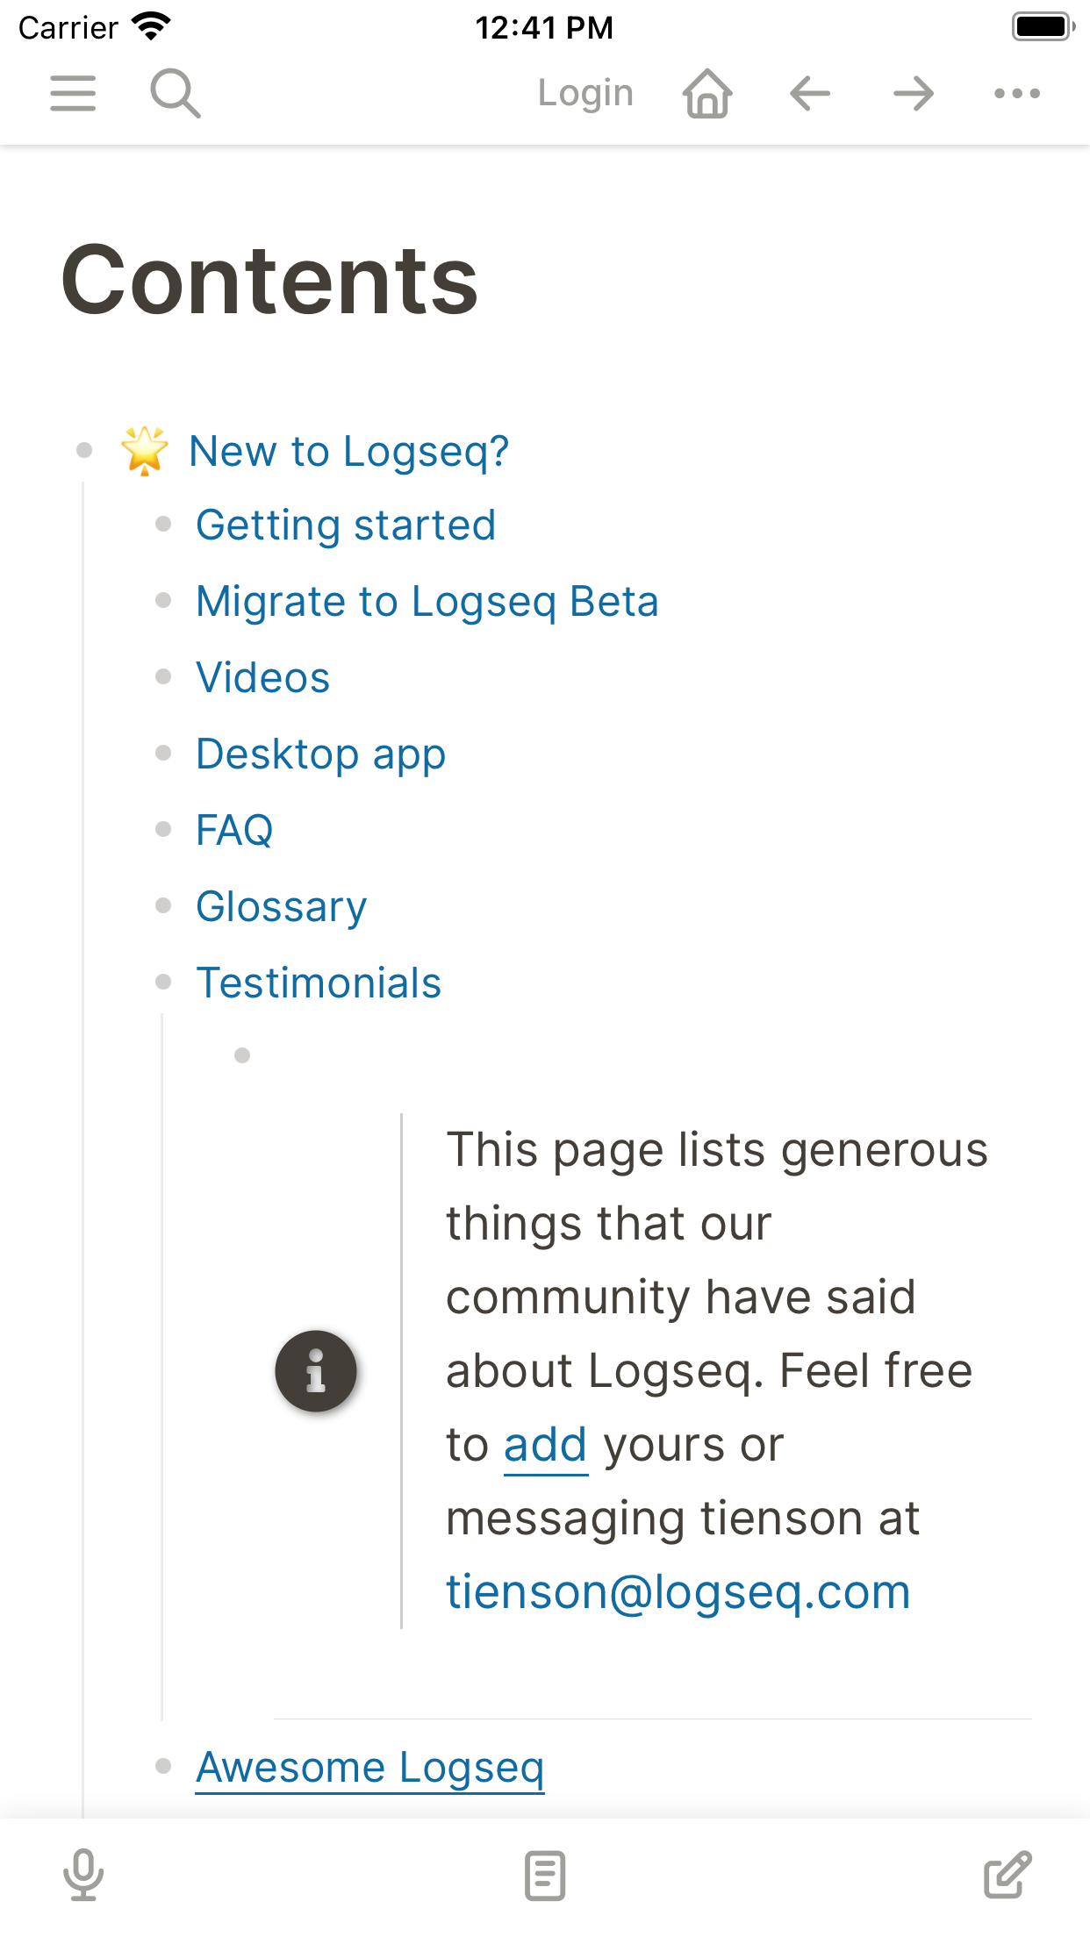Image resolution: width=1090 pixels, height=1937 pixels.
Task: Open tienson@logseq.com email link
Action: 678,1592
